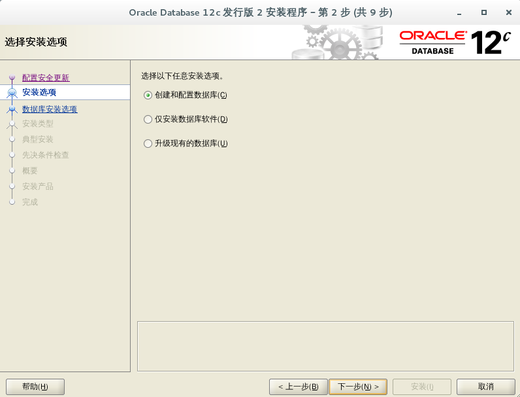Click the 安装产品 step bullet icon

tap(12, 186)
